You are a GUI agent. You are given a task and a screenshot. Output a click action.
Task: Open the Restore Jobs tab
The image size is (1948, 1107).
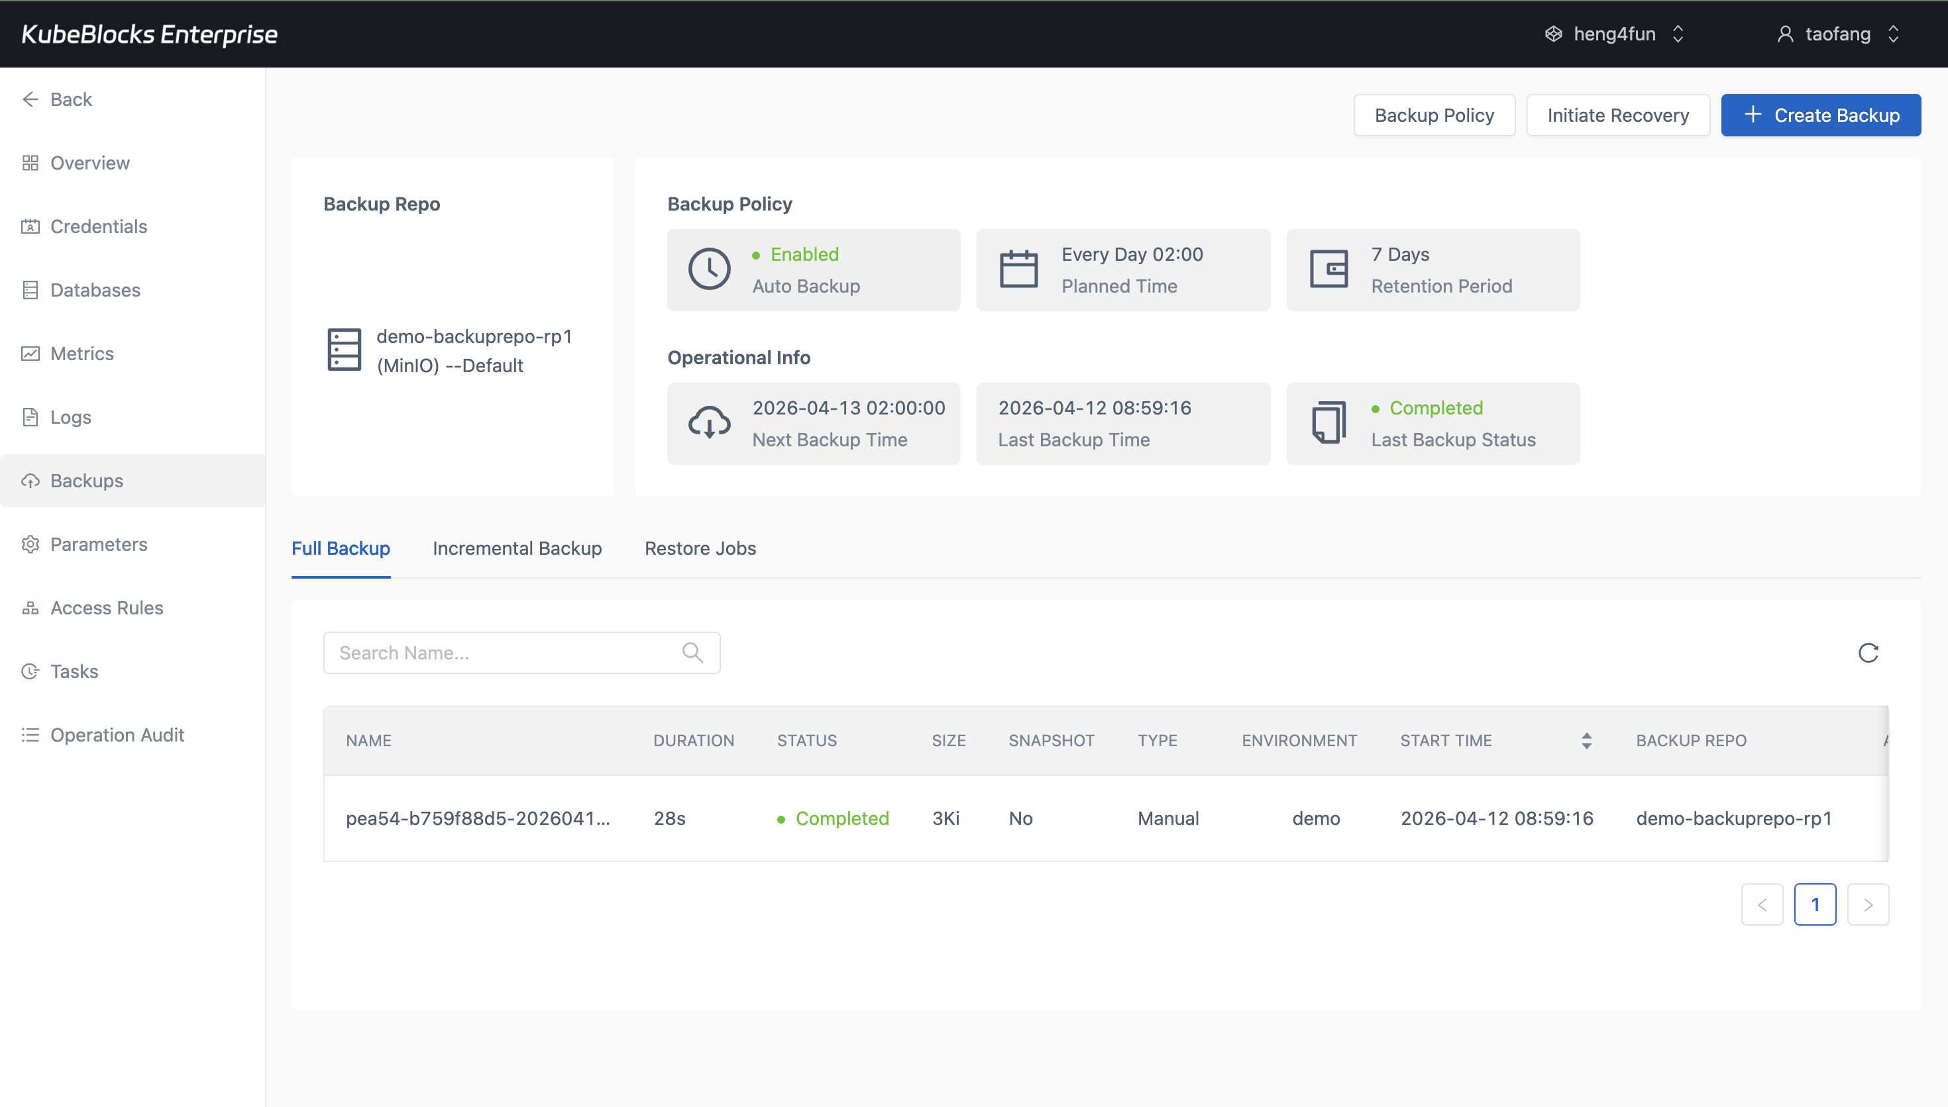[x=700, y=548]
